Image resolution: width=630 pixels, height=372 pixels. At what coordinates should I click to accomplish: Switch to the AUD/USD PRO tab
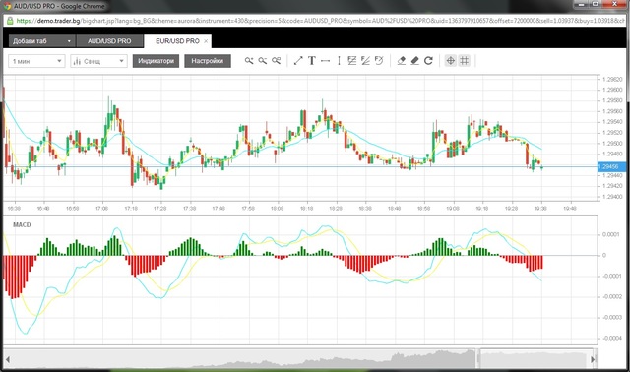pos(109,41)
